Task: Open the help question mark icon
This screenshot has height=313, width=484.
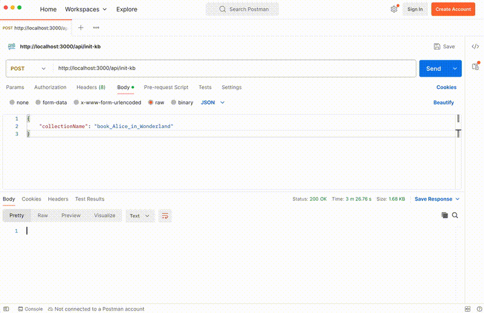Action: (479, 309)
